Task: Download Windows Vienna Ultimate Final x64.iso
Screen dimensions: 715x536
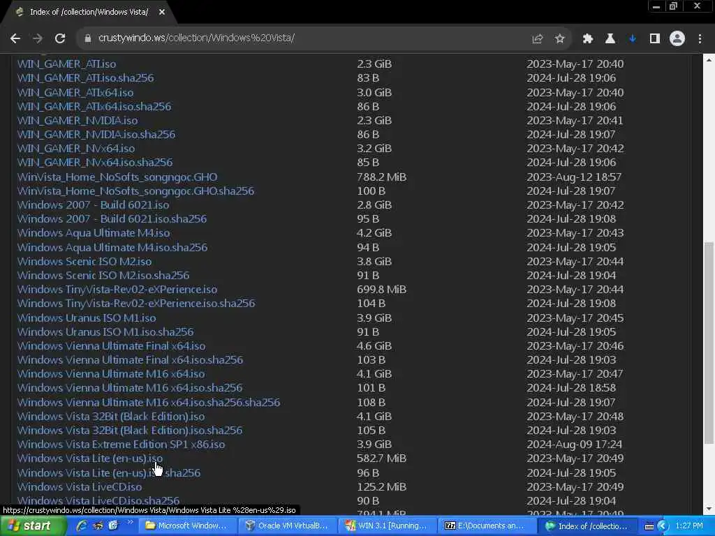Action: 111,346
